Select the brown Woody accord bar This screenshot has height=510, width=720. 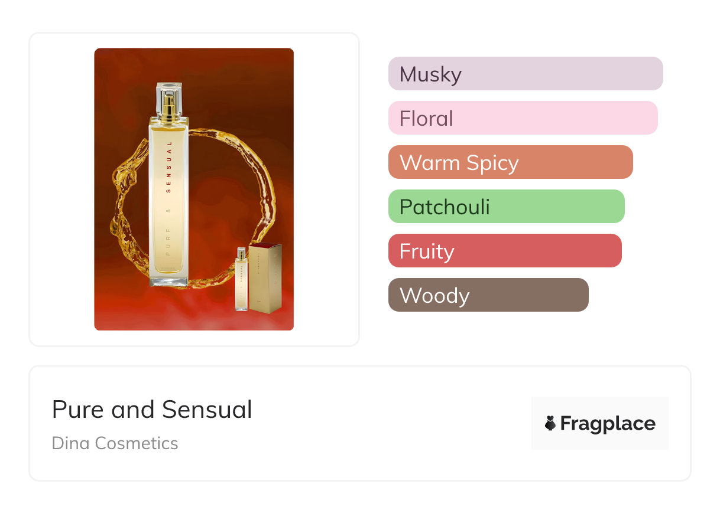(488, 295)
